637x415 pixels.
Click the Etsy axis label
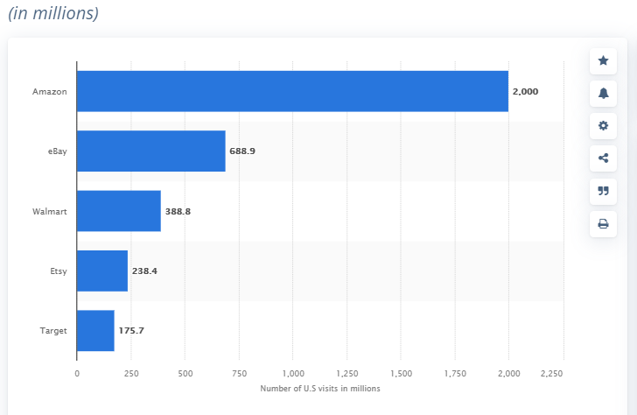pos(59,271)
